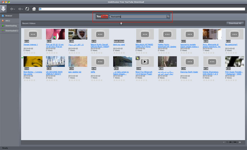Go to next results page arrow

pyautogui.click(x=242, y=142)
